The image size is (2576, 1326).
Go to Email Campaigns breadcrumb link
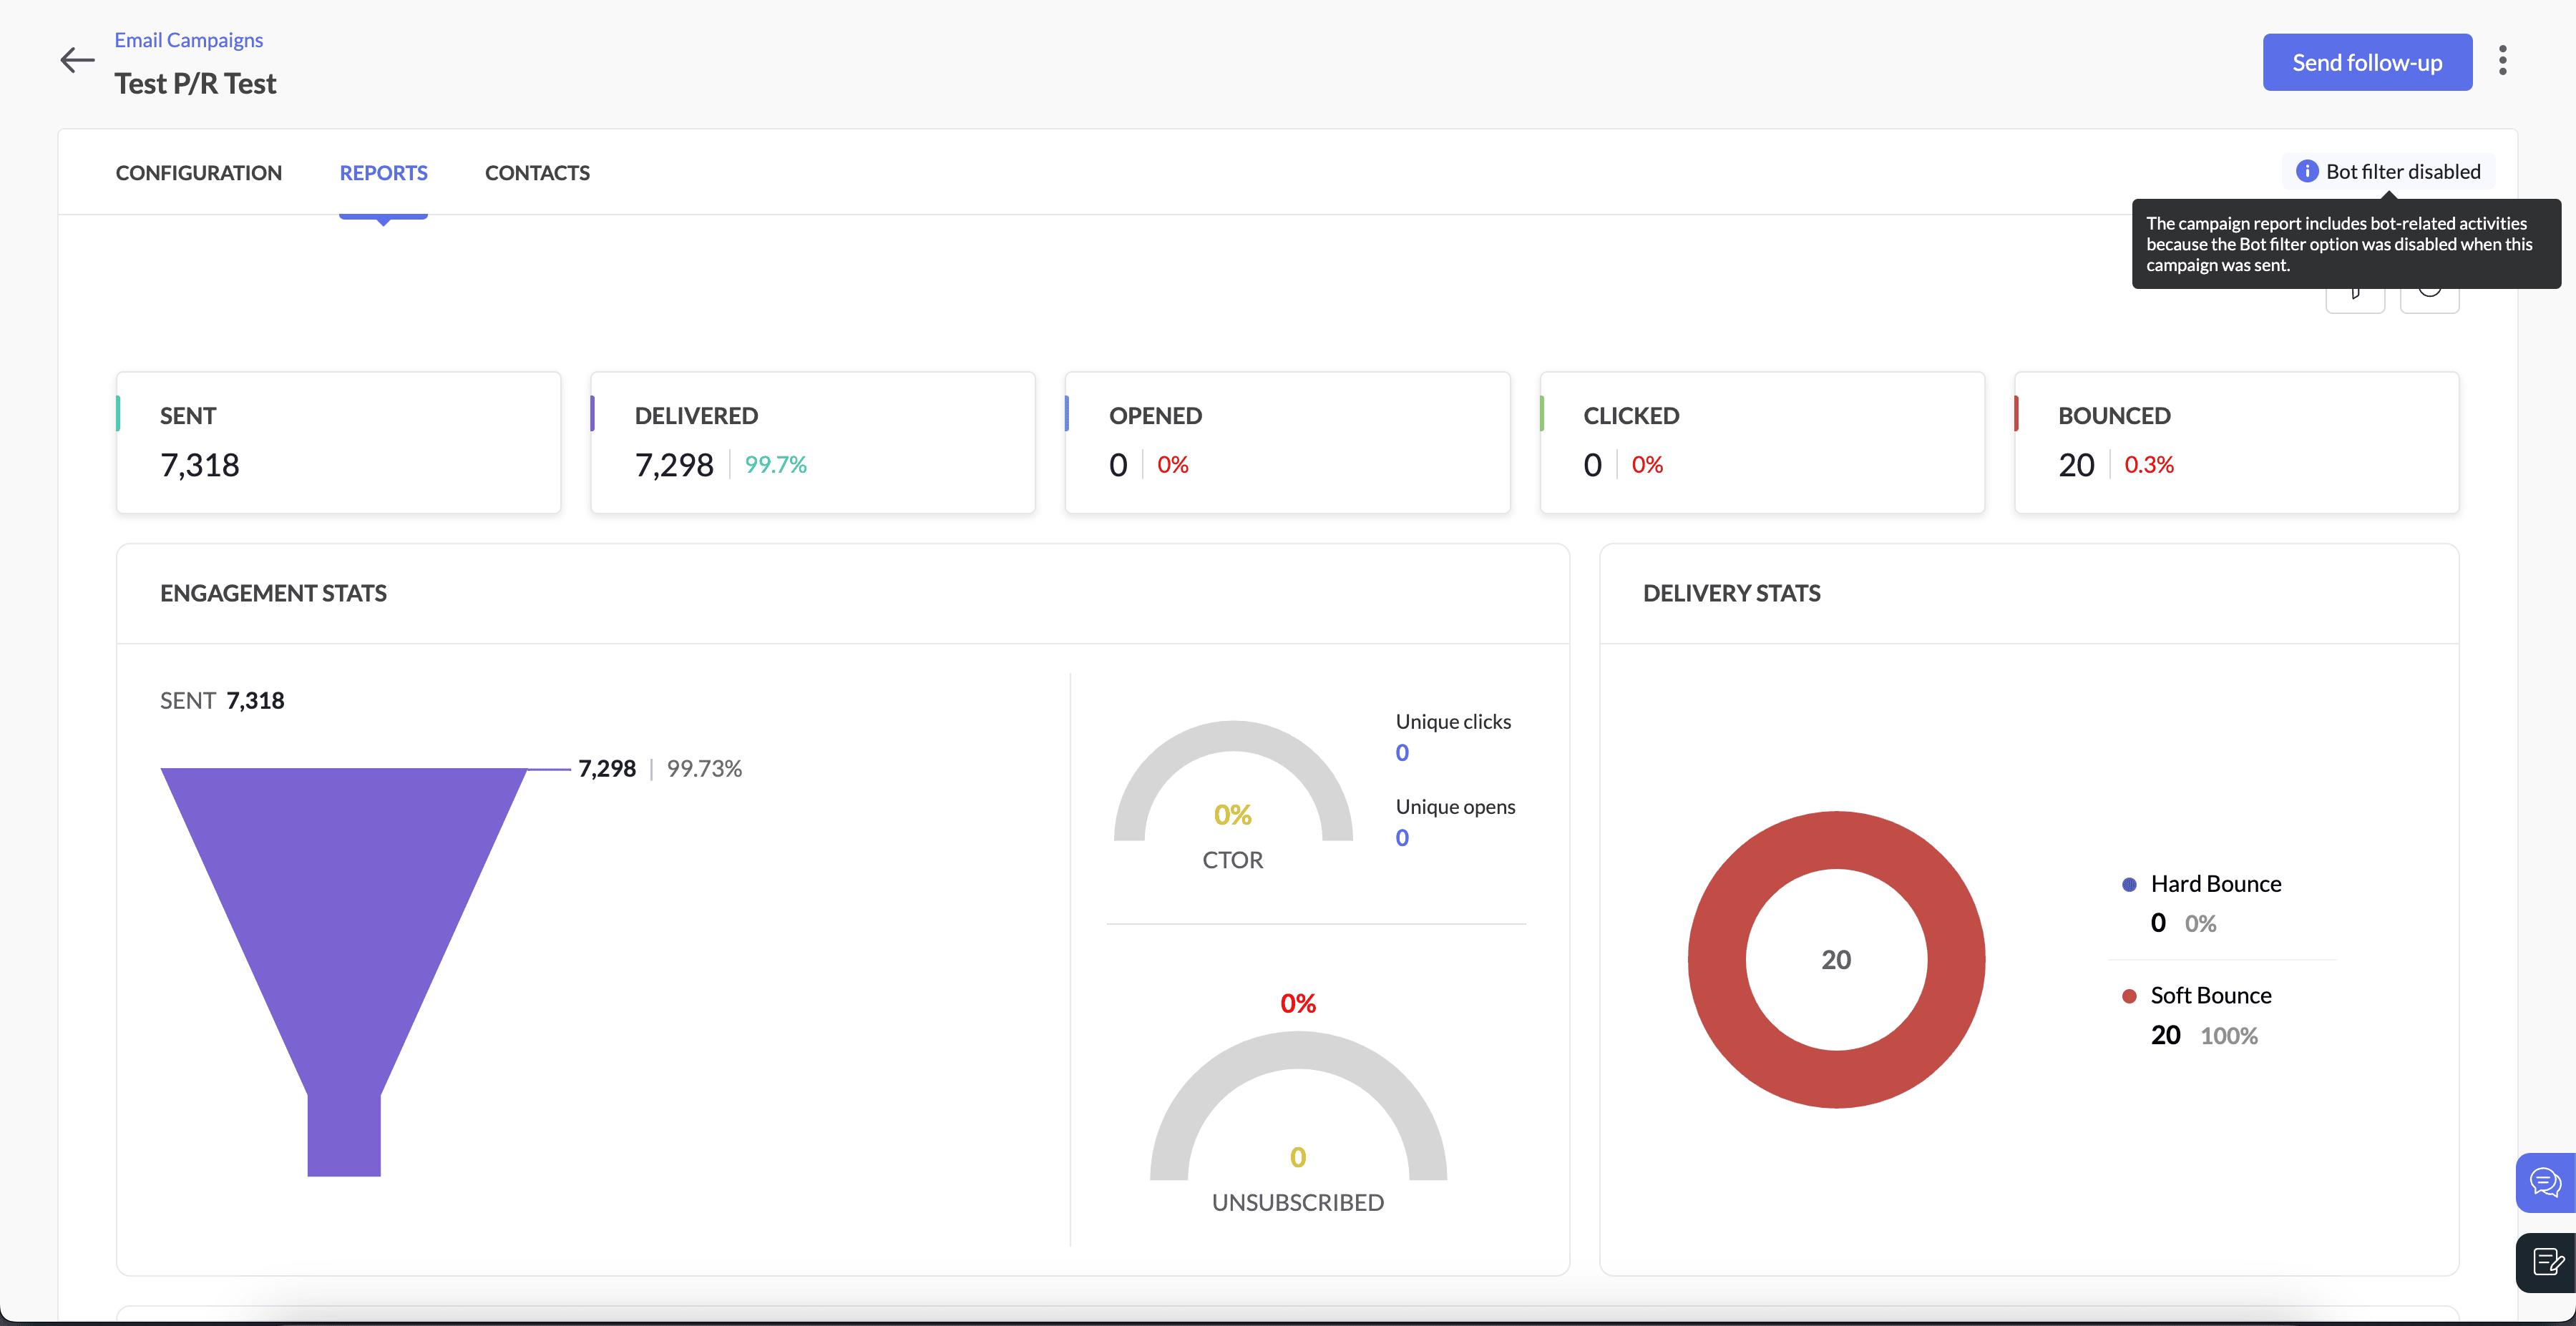point(188,40)
